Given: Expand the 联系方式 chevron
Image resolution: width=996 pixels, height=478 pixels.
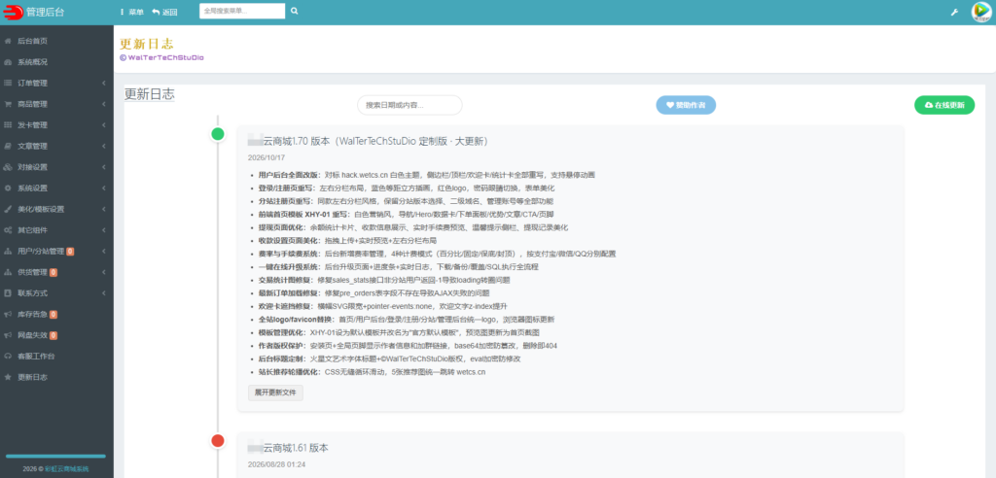Looking at the screenshot, I should point(103,293).
